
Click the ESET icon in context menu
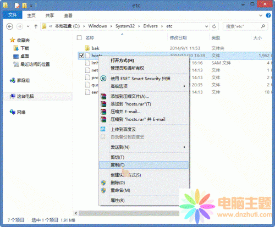point(103,79)
